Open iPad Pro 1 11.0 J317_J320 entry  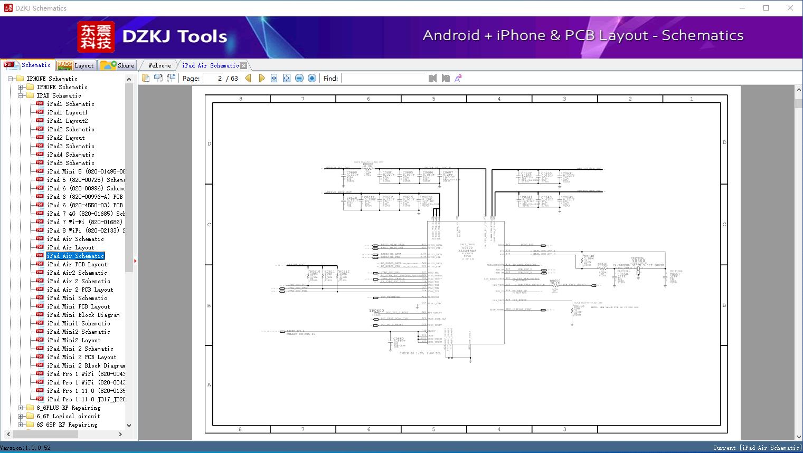86,399
